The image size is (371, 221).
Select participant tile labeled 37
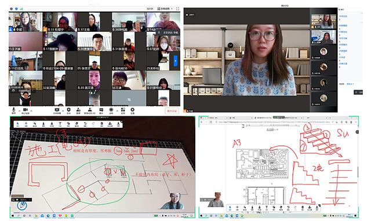(94, 22)
